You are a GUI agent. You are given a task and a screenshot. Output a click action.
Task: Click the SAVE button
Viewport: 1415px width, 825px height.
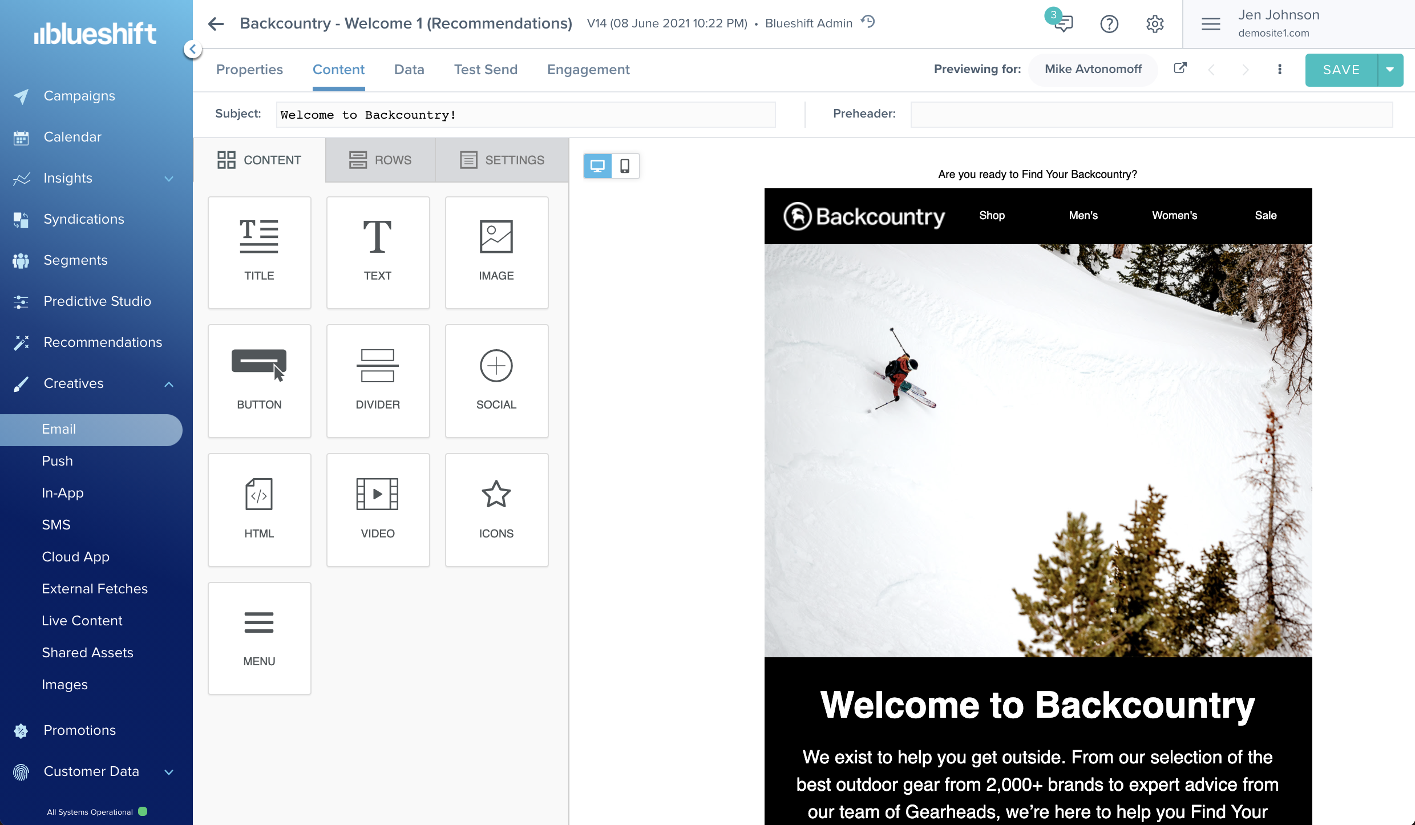click(x=1341, y=70)
